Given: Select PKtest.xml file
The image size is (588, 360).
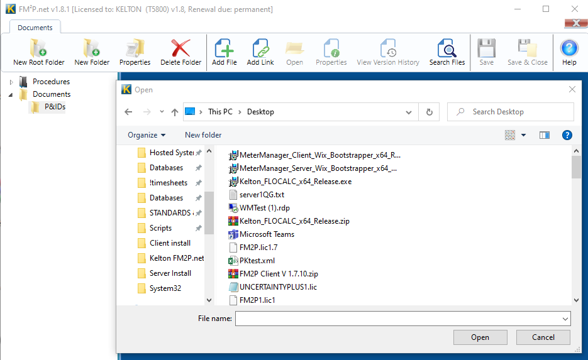Looking at the screenshot, I should (252, 260).
